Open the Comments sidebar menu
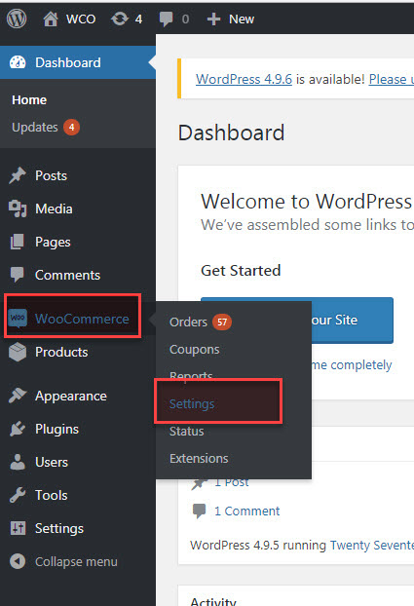This screenshot has width=414, height=606. pos(67,275)
